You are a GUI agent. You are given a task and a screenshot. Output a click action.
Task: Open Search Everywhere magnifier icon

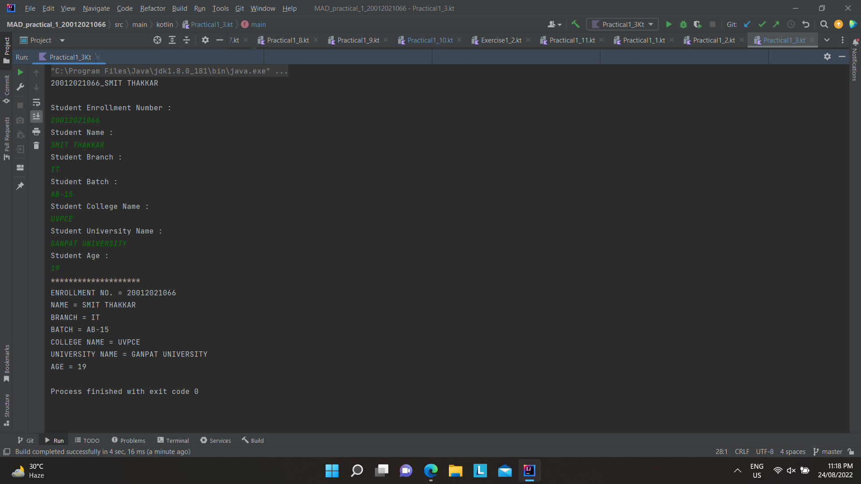(x=824, y=25)
